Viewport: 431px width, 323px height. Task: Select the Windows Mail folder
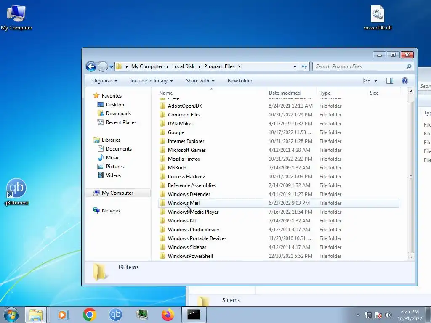[279, 203]
